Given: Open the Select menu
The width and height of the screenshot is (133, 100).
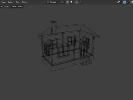Looking at the screenshot, I should 11,2.
